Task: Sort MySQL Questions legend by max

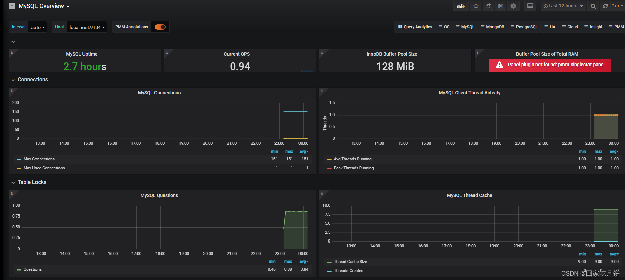Action: coord(288,262)
